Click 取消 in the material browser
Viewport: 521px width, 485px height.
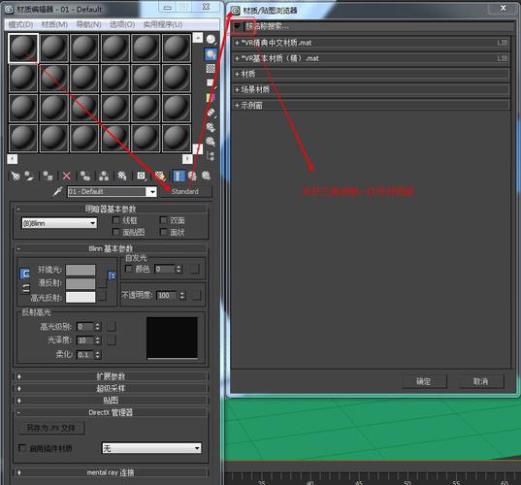(x=481, y=381)
